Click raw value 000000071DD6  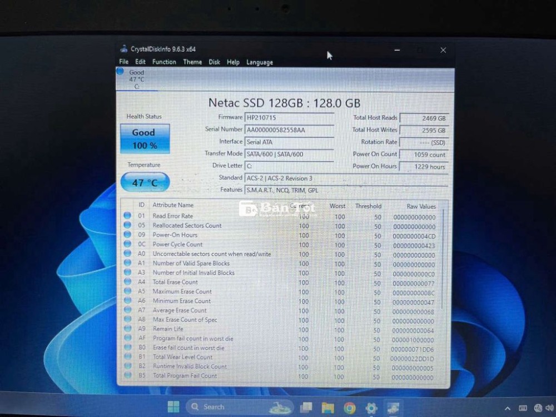[412, 349]
